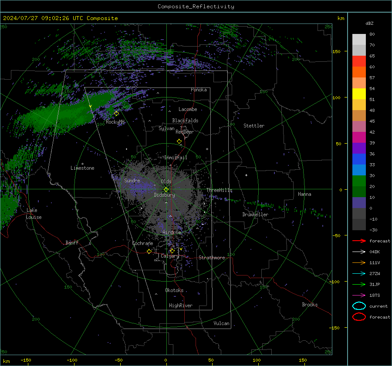Click the yellow diamond marker near RedDeer

coord(179,141)
